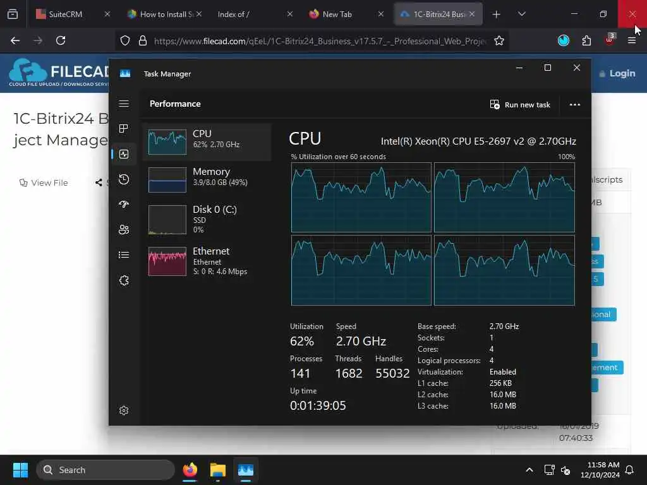
Task: Close the Index of / tab
Action: pos(289,14)
